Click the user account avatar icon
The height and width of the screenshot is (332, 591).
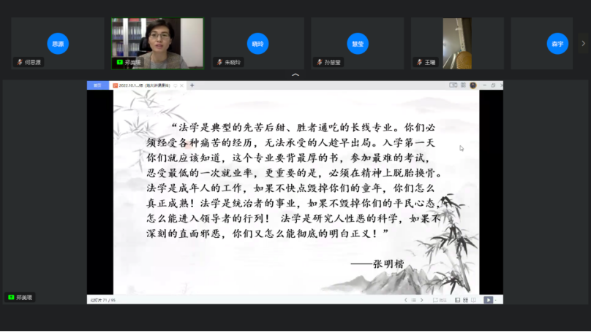coord(473,85)
